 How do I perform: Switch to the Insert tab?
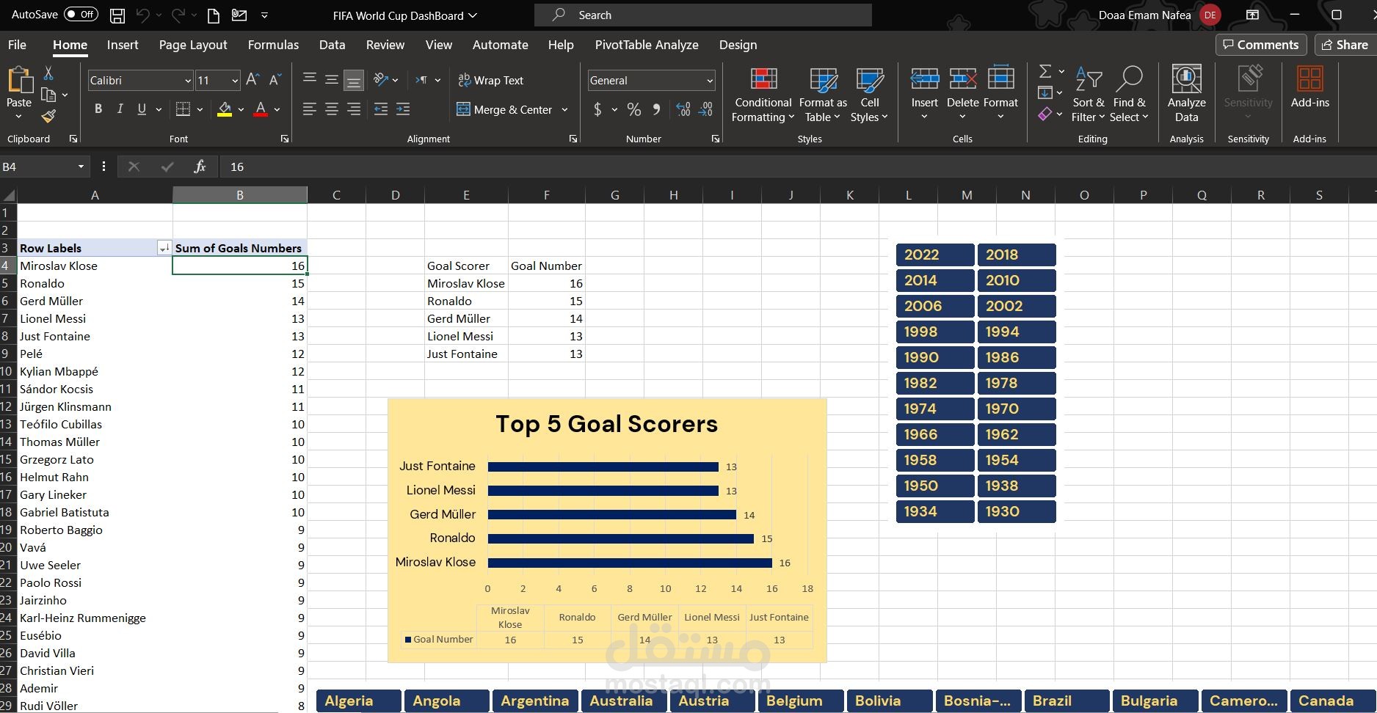(x=123, y=45)
